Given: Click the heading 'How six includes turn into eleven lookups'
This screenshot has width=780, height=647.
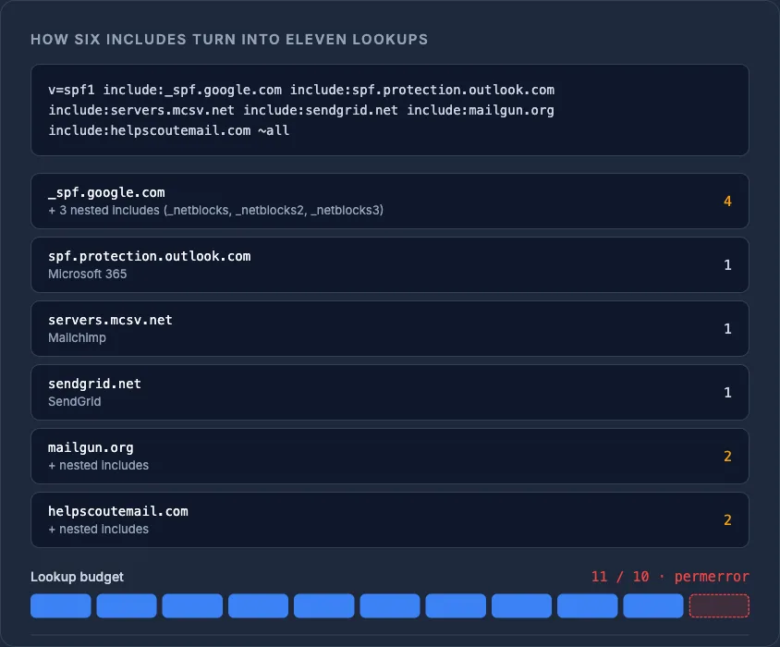Looking at the screenshot, I should pyautogui.click(x=229, y=40).
